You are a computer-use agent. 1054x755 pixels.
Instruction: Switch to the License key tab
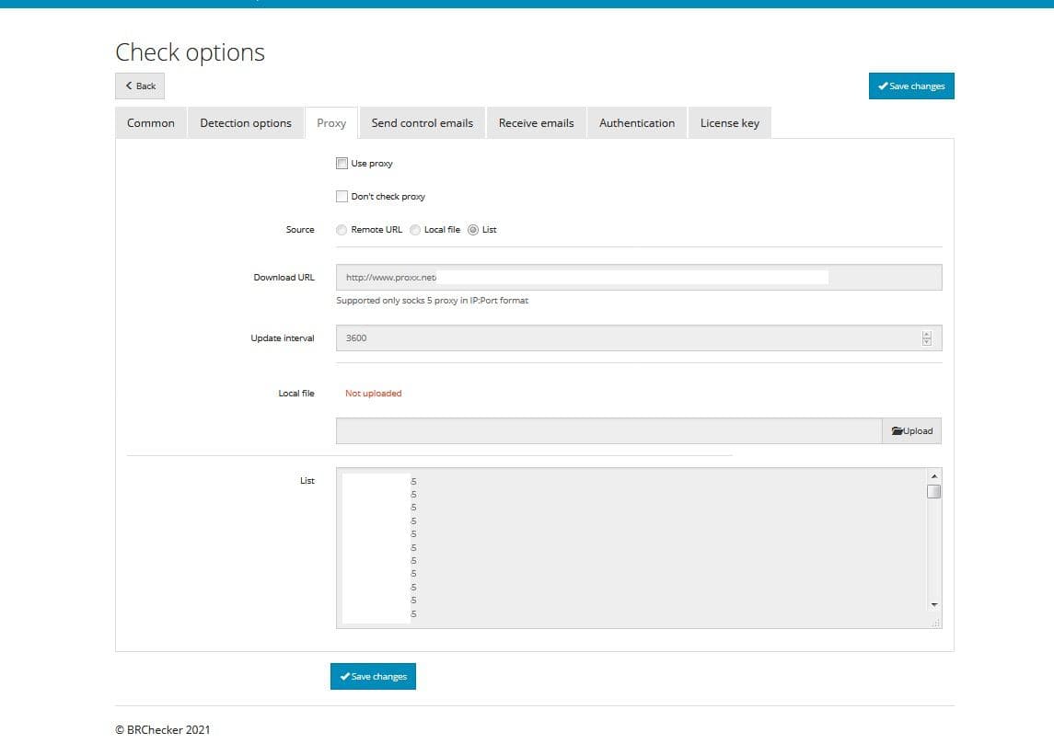coord(729,122)
